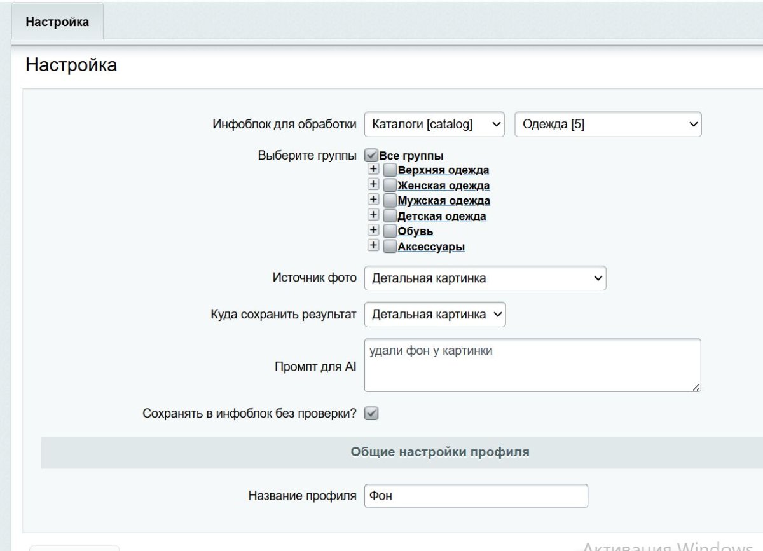Open the Каталоги [catalog] dropdown
This screenshot has height=551, width=763.
point(434,125)
